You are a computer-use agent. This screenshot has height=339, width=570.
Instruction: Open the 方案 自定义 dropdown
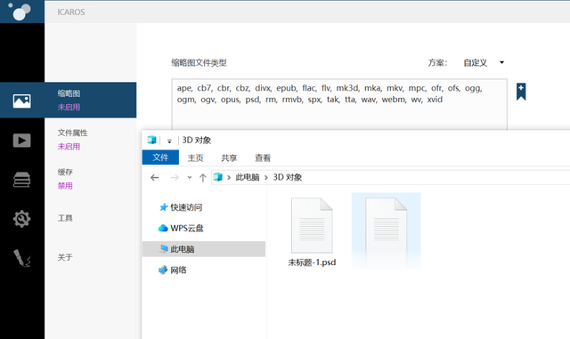[x=484, y=62]
